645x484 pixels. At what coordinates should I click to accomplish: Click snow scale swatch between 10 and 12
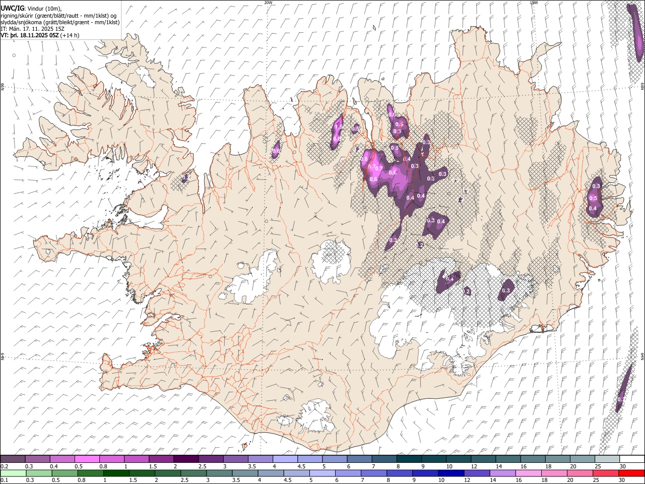pos(458,459)
